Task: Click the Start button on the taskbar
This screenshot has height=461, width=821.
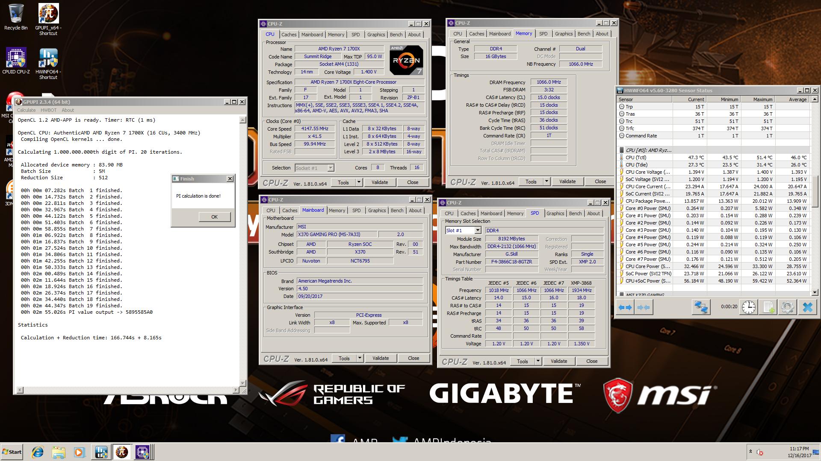Action: [12, 452]
